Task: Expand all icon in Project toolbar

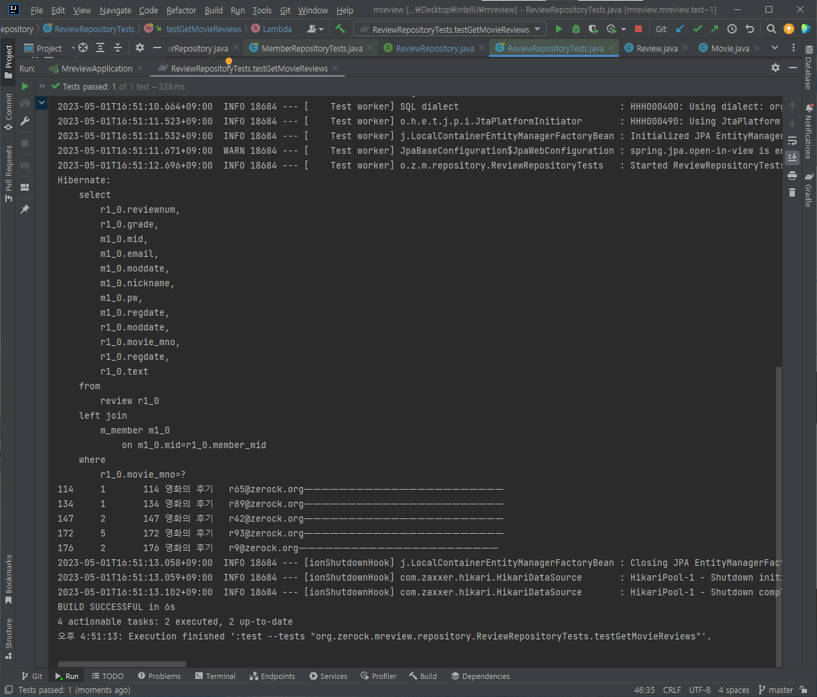Action: click(100, 47)
